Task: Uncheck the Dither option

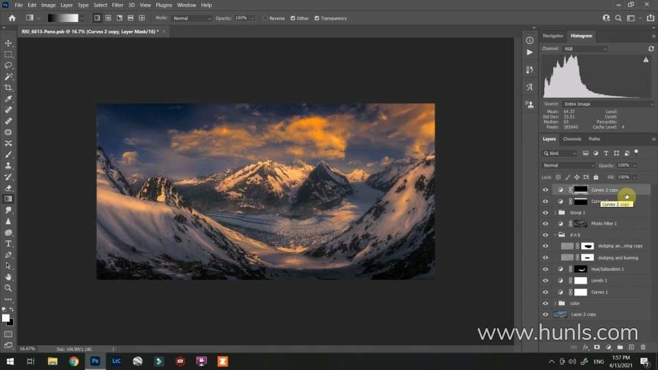Action: point(293,18)
